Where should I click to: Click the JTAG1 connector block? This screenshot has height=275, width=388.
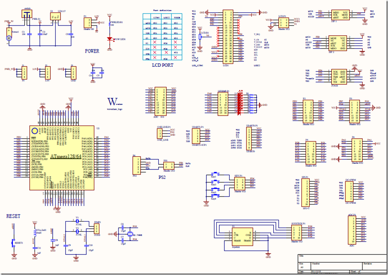point(339,76)
